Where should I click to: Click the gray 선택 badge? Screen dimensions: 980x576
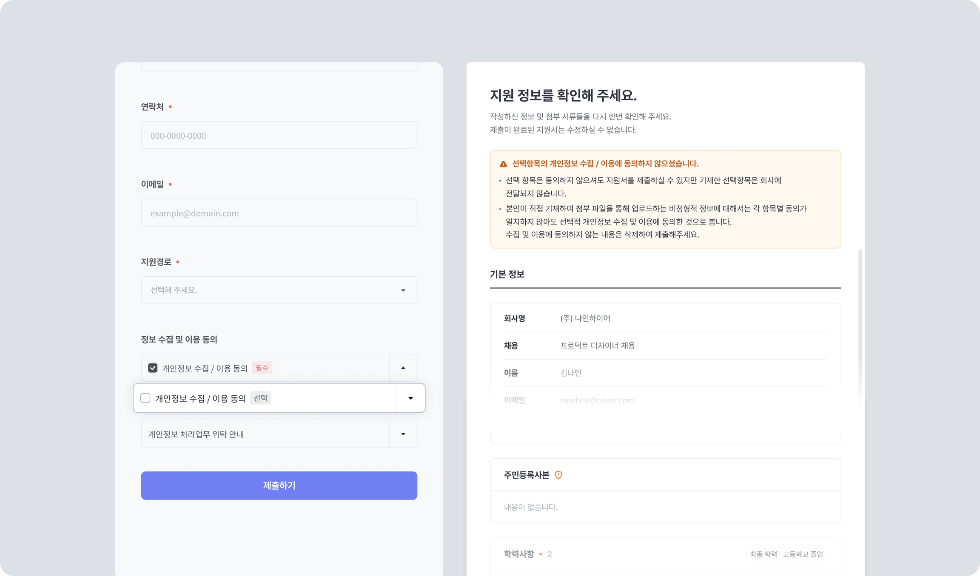pyautogui.click(x=260, y=398)
